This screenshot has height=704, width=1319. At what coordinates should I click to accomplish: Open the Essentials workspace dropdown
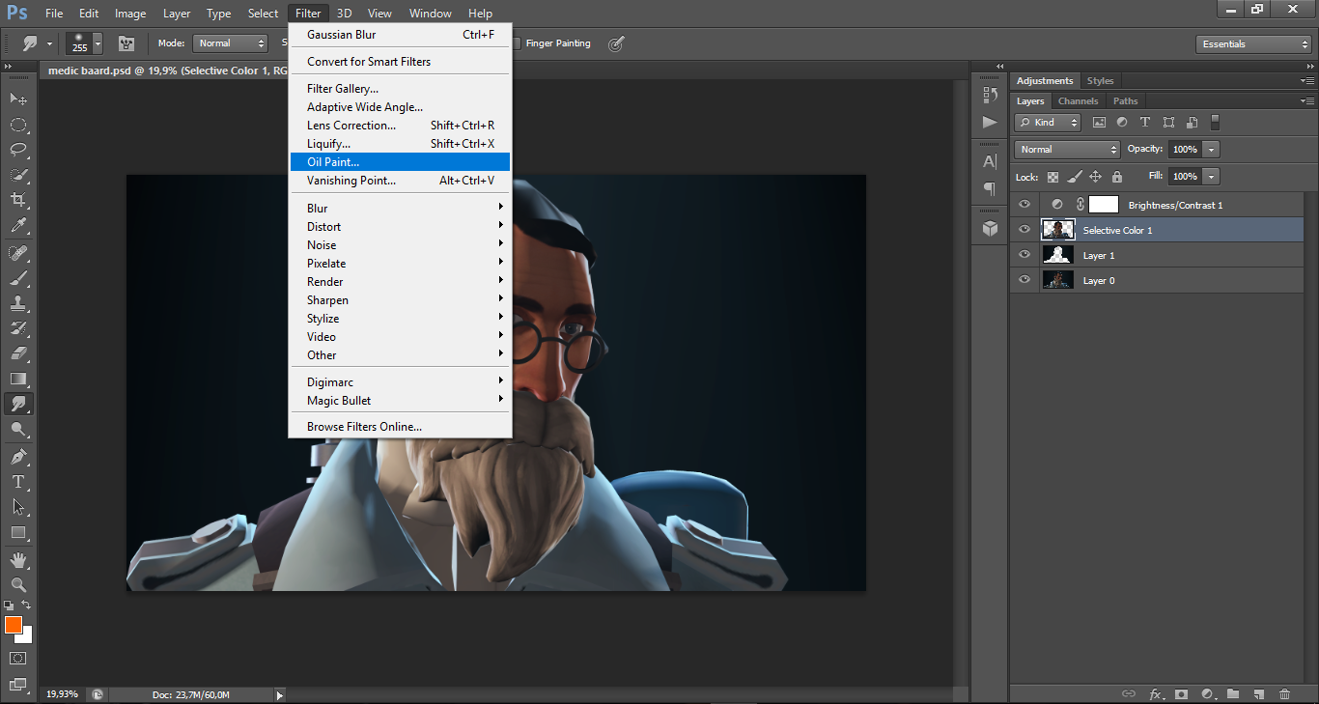click(x=1253, y=44)
